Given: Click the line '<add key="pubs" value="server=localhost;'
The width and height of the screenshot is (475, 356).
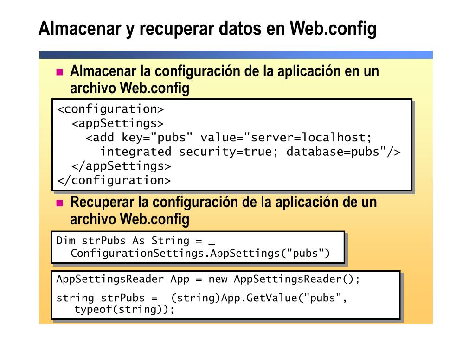Looking at the screenshot, I should 229,138.
